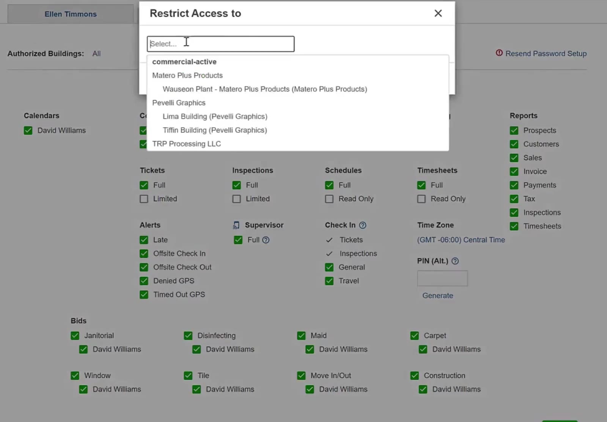Toggle Tickets Full checkbox
The width and height of the screenshot is (607, 422).
[144, 185]
